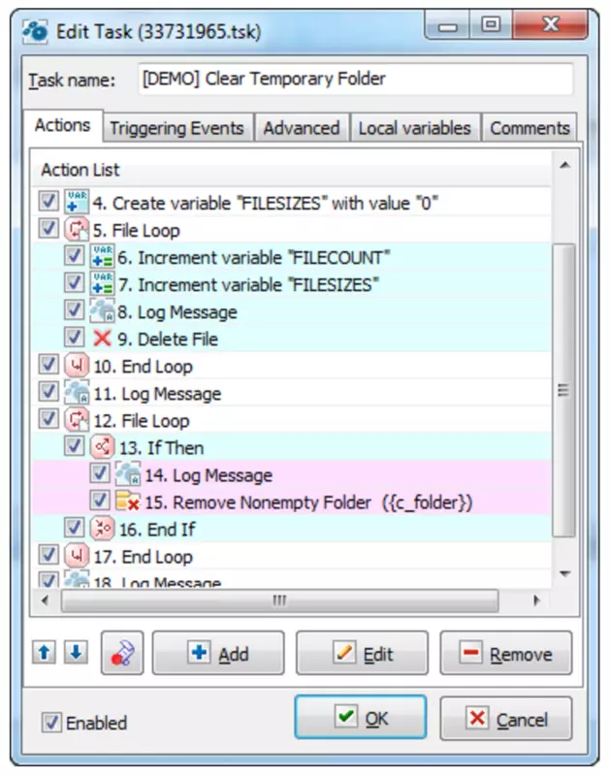Click the Remove Nonempty Folder icon
Image resolution: width=611 pixels, height=776 pixels.
coord(128,501)
